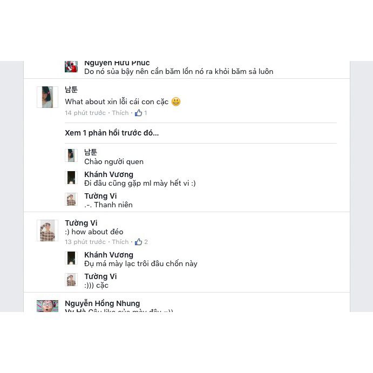The height and width of the screenshot is (373, 373).
Task: Like the comment posted 14 phút trước
Action: point(120,113)
